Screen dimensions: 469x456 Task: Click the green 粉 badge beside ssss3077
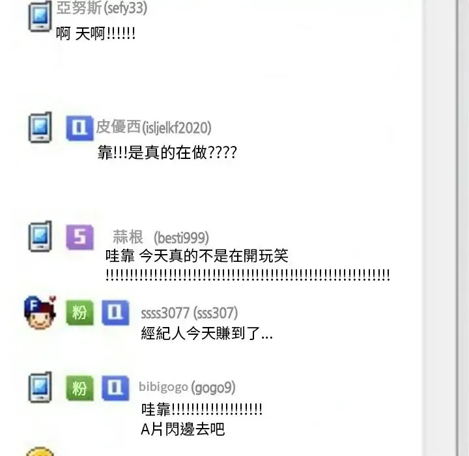79,313
